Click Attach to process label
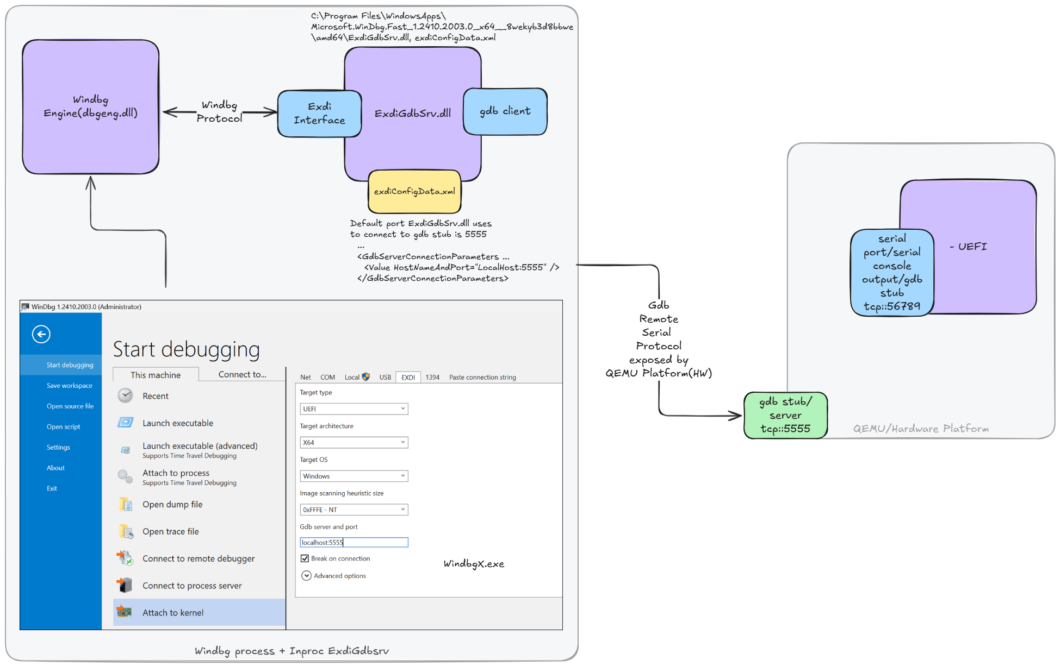 [176, 473]
